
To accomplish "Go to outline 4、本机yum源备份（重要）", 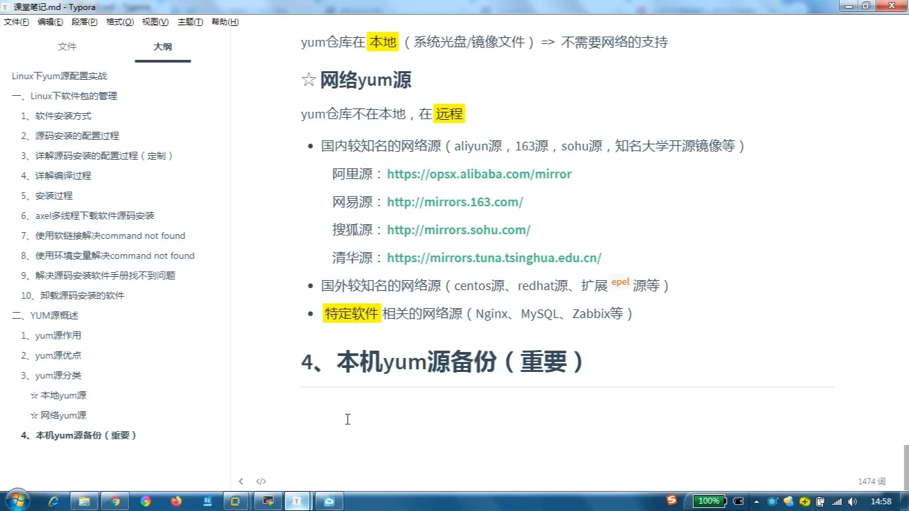I will click(x=79, y=435).
